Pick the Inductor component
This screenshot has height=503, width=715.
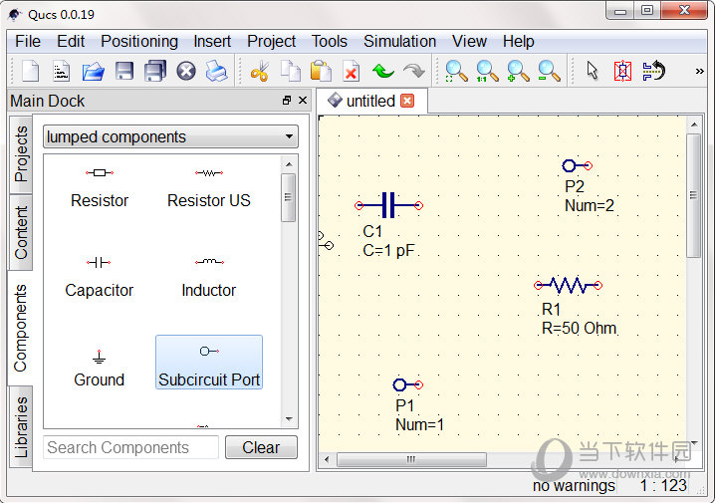coord(209,277)
